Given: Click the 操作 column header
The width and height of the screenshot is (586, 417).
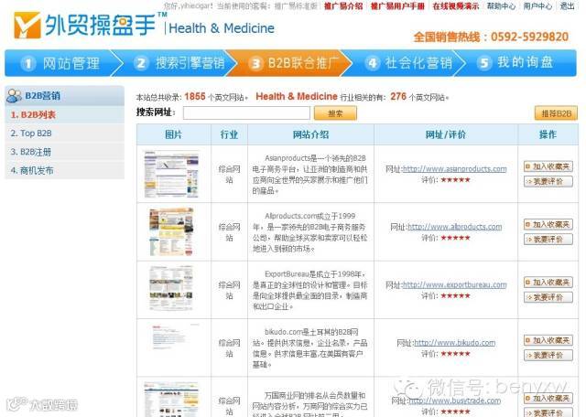Looking at the screenshot, I should [548, 134].
